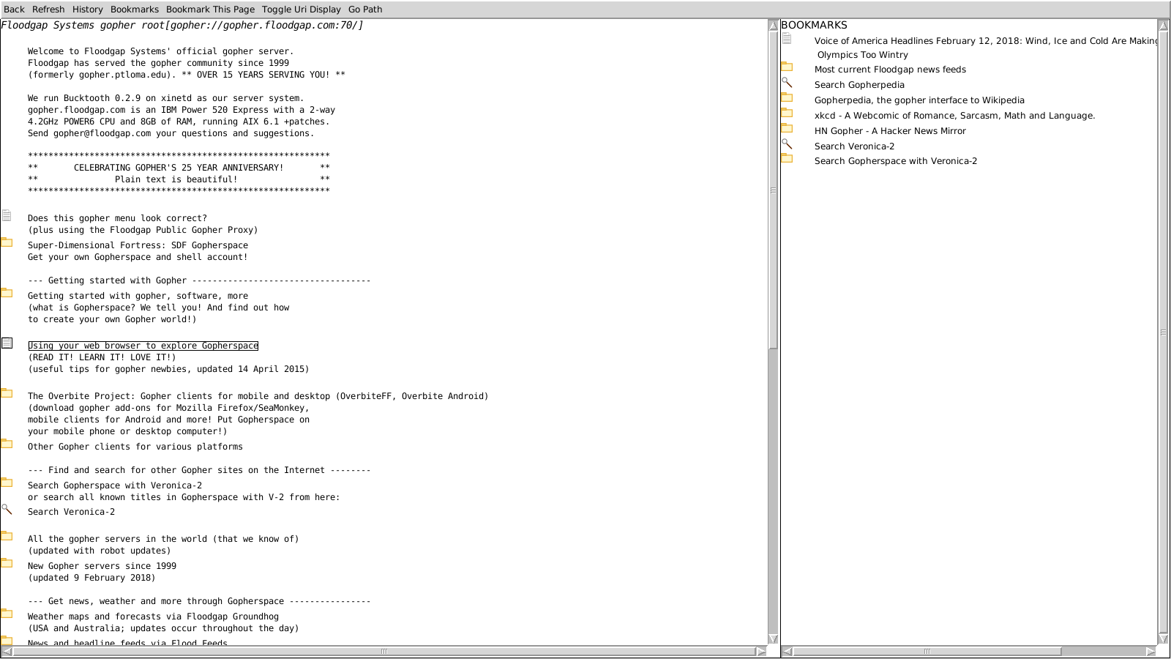Click folder icon for 'Getting started with gopher, software, more'

pyautogui.click(x=7, y=293)
